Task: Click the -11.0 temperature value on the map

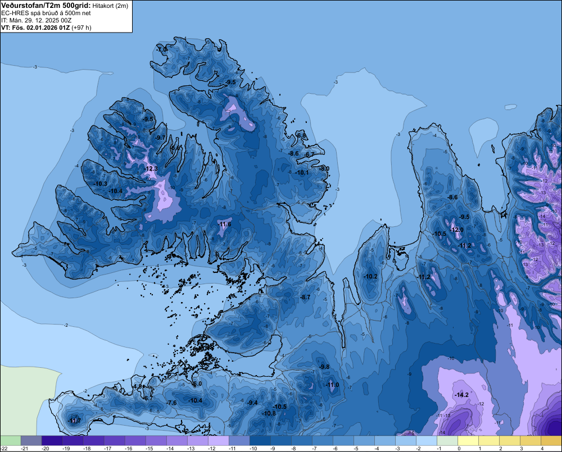Action: tap(332, 385)
